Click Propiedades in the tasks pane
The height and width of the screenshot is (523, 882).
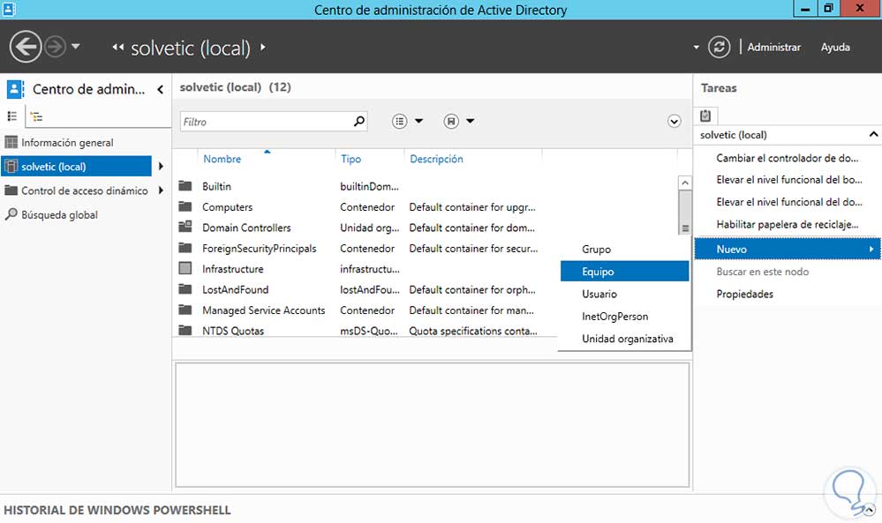744,294
